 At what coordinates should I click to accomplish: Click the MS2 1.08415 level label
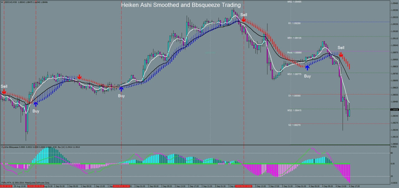click(294, 110)
